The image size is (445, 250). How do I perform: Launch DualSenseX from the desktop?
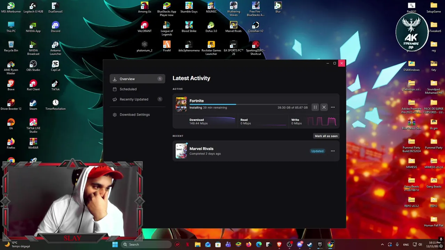click(56, 8)
